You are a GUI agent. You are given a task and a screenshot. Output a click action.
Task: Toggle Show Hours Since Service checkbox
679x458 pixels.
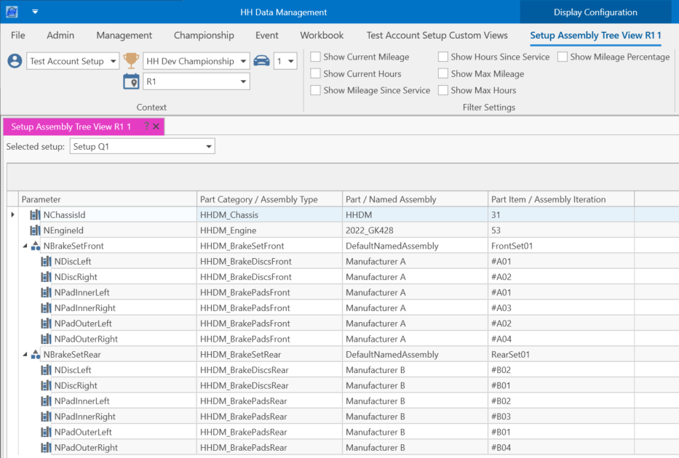click(443, 57)
